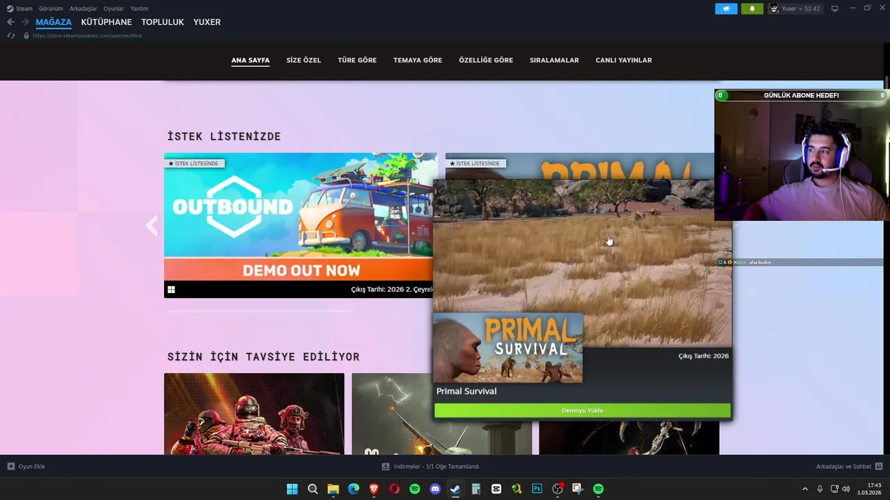This screenshot has width=890, height=500.
Task: Switch to the TOPLULUK section
Action: click(x=163, y=22)
